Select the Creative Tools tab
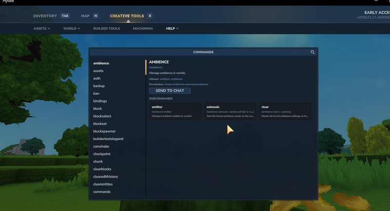The image size is (390, 211). point(127,16)
